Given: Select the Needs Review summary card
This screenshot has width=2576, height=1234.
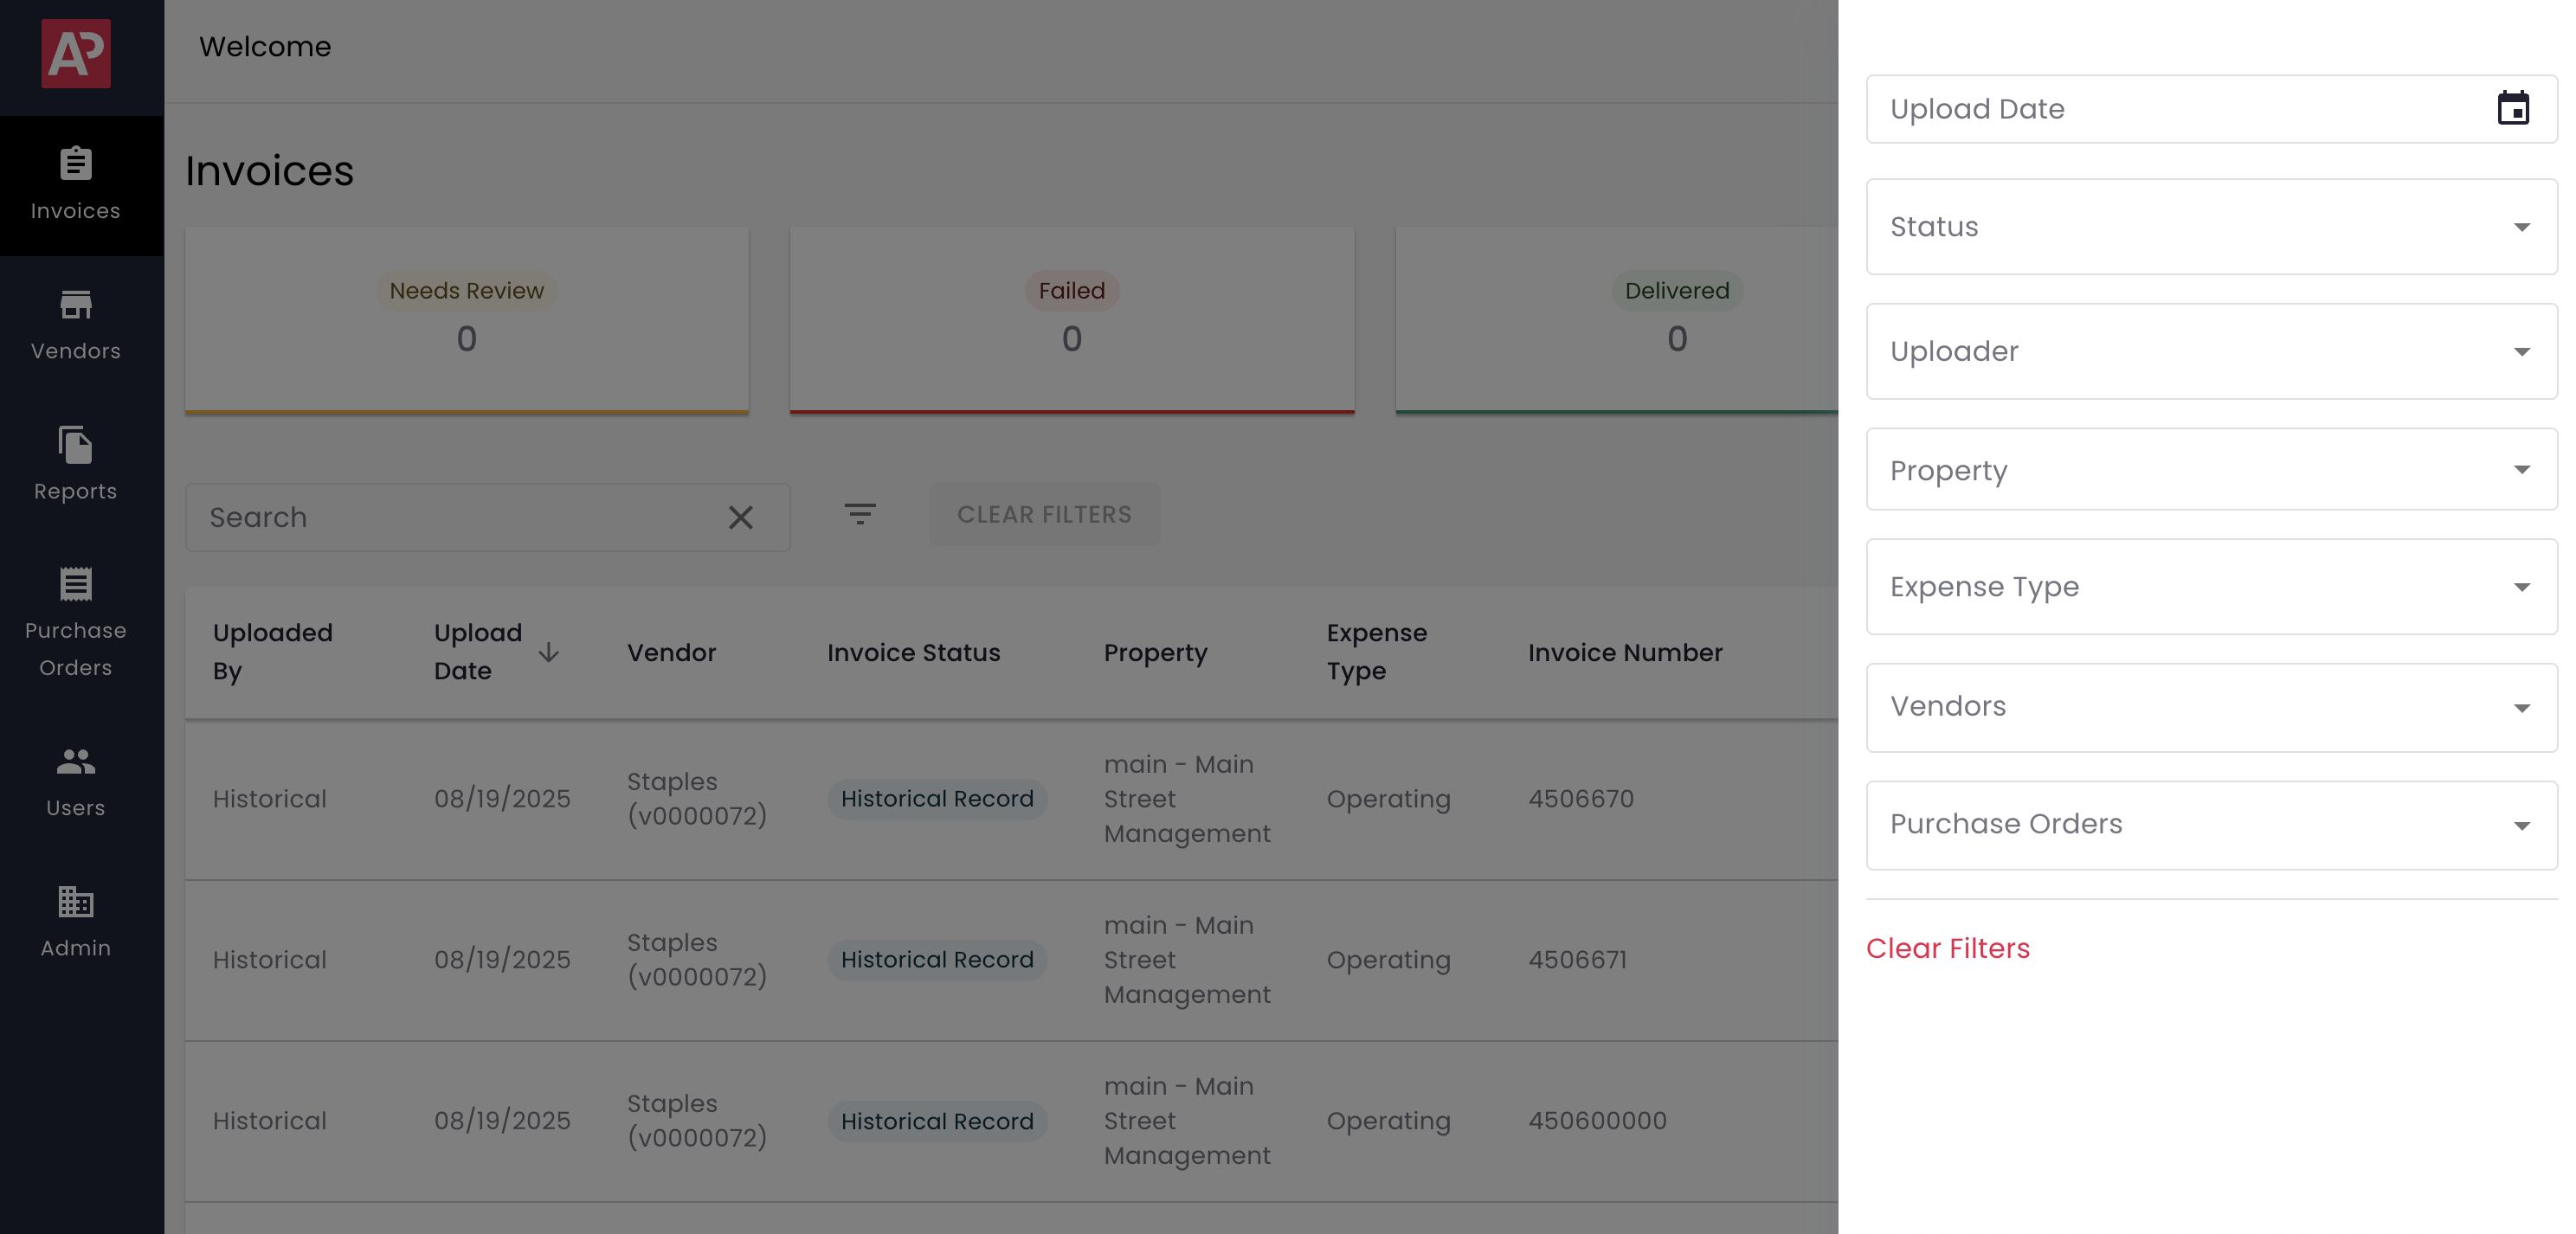Looking at the screenshot, I should [x=466, y=320].
